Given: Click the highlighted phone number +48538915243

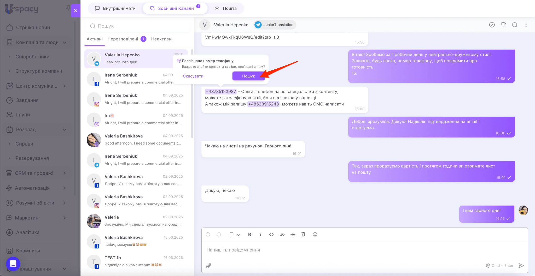Looking at the screenshot, I should pyautogui.click(x=264, y=104).
